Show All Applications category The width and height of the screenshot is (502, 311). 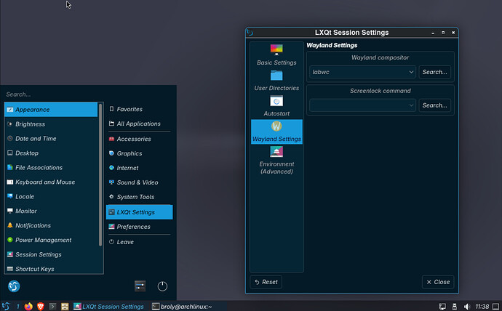click(x=139, y=124)
